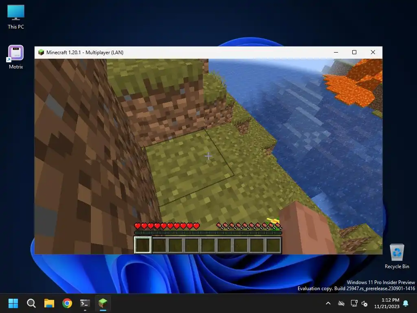
Task: Select the Recycle Bin desktop icon
Action: pyautogui.click(x=397, y=256)
